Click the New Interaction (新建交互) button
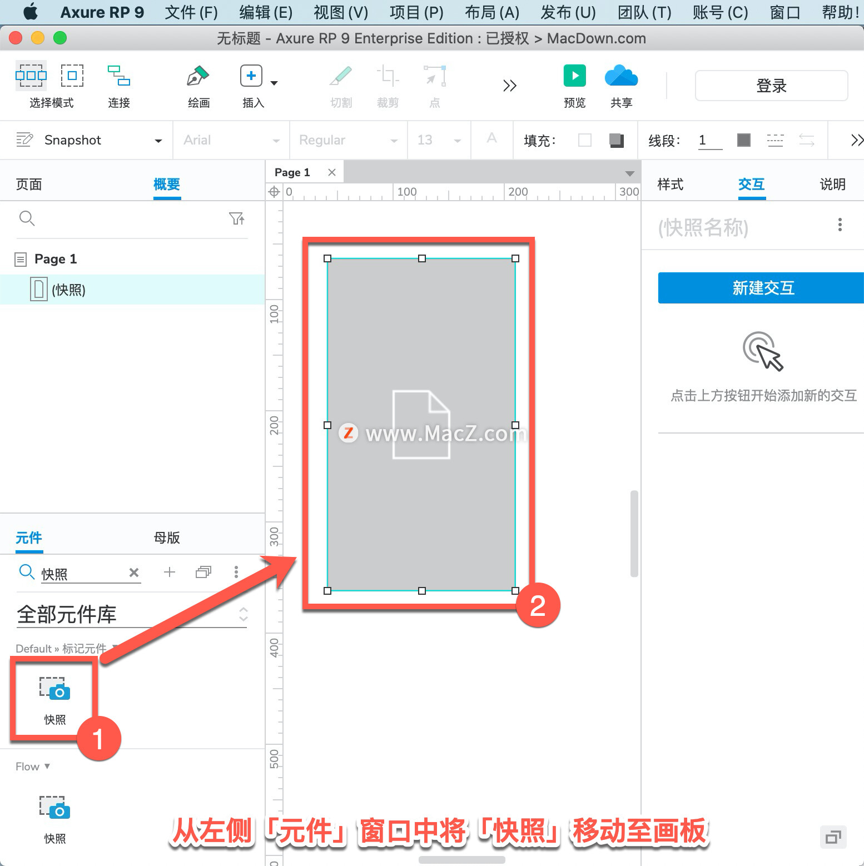864x866 pixels. click(761, 288)
